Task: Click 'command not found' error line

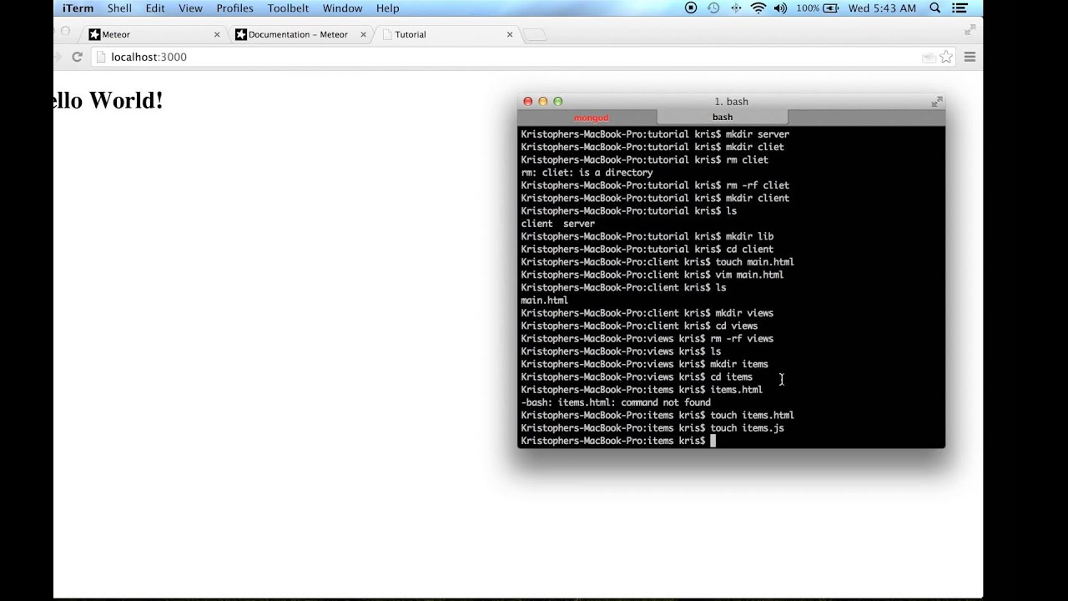Action: click(x=616, y=402)
